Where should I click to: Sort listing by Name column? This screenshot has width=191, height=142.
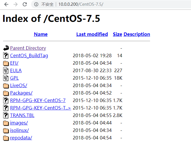click(x=41, y=34)
